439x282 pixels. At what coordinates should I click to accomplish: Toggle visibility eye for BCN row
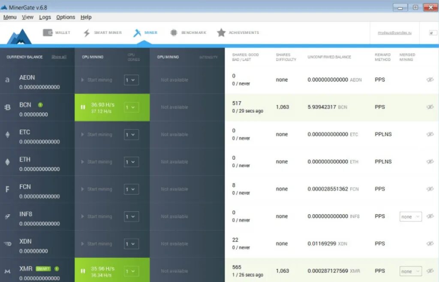430,107
